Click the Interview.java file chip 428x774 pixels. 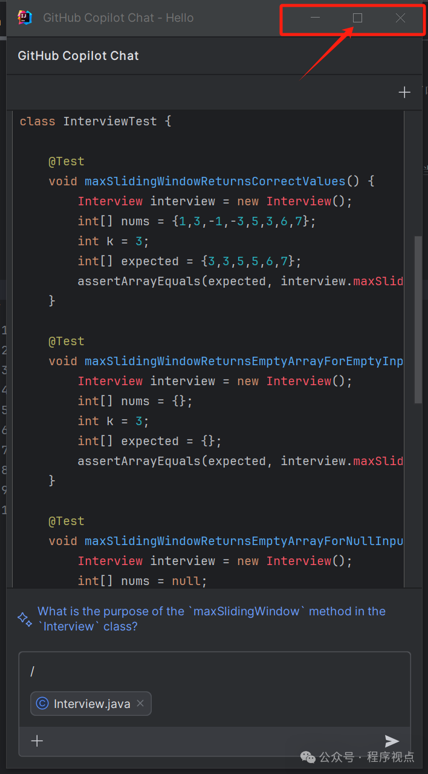coord(91,704)
